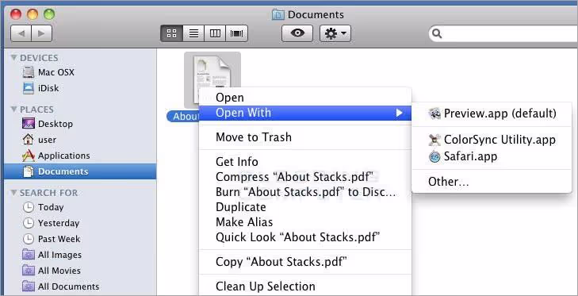Open the user home folder
The image size is (578, 296).
click(80, 140)
